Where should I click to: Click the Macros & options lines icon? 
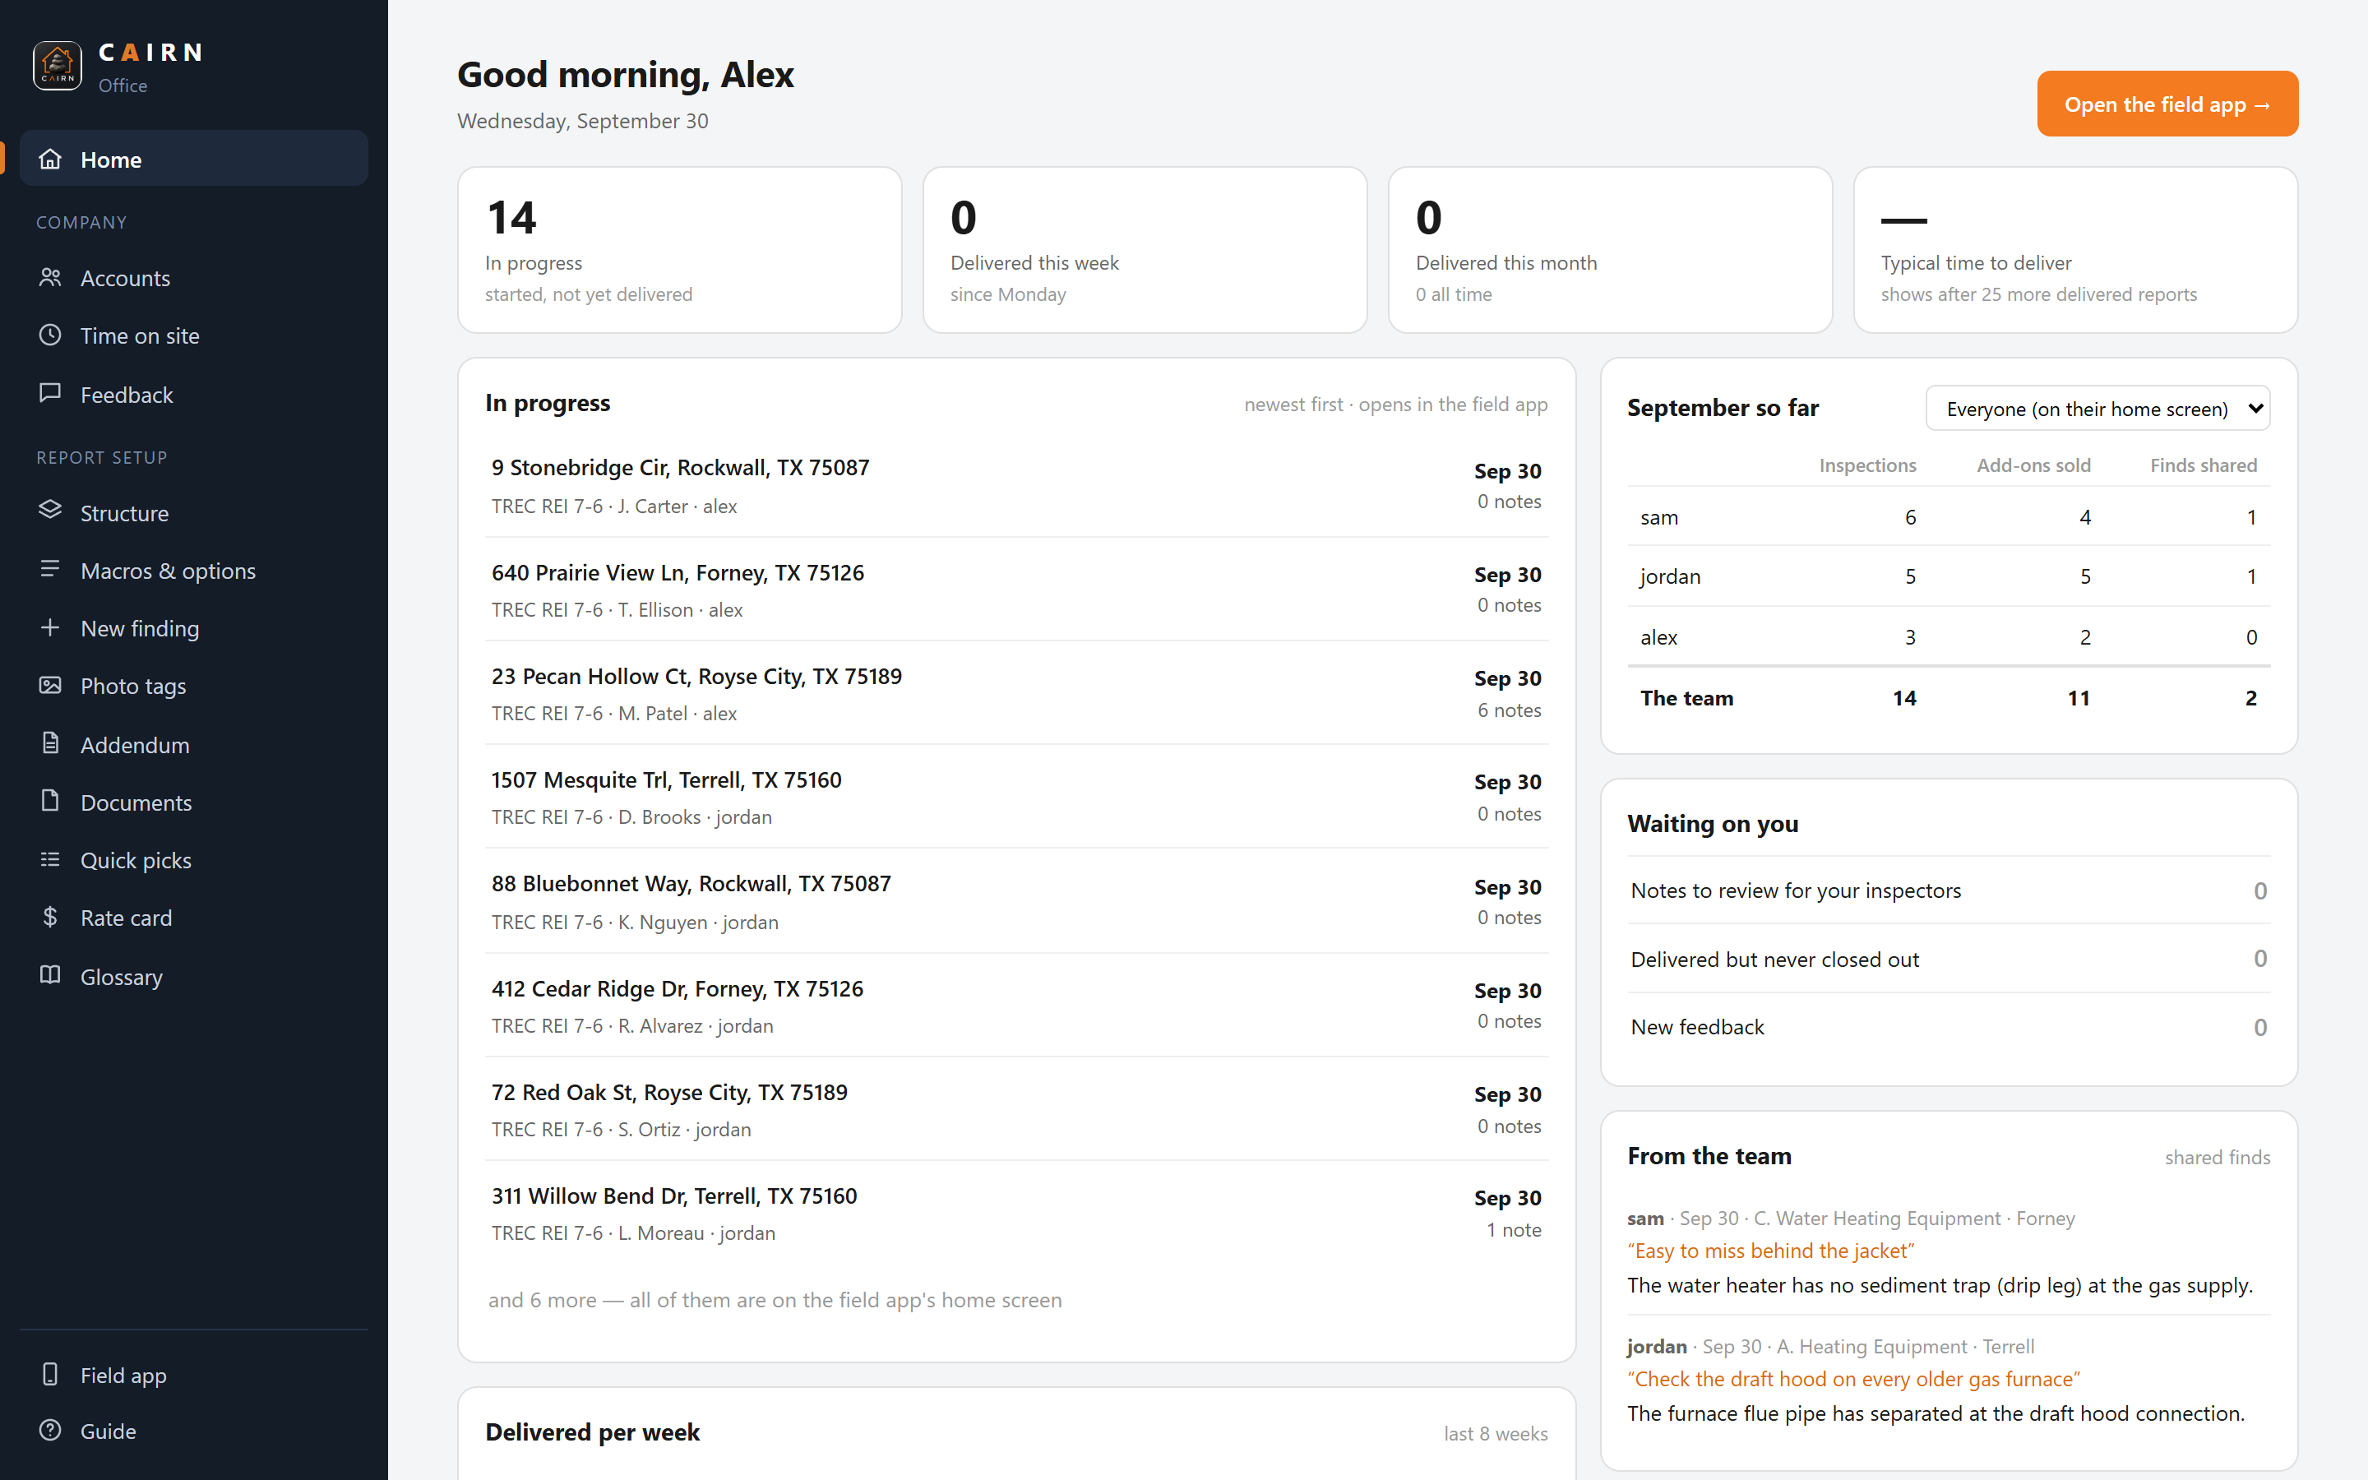pos(50,570)
